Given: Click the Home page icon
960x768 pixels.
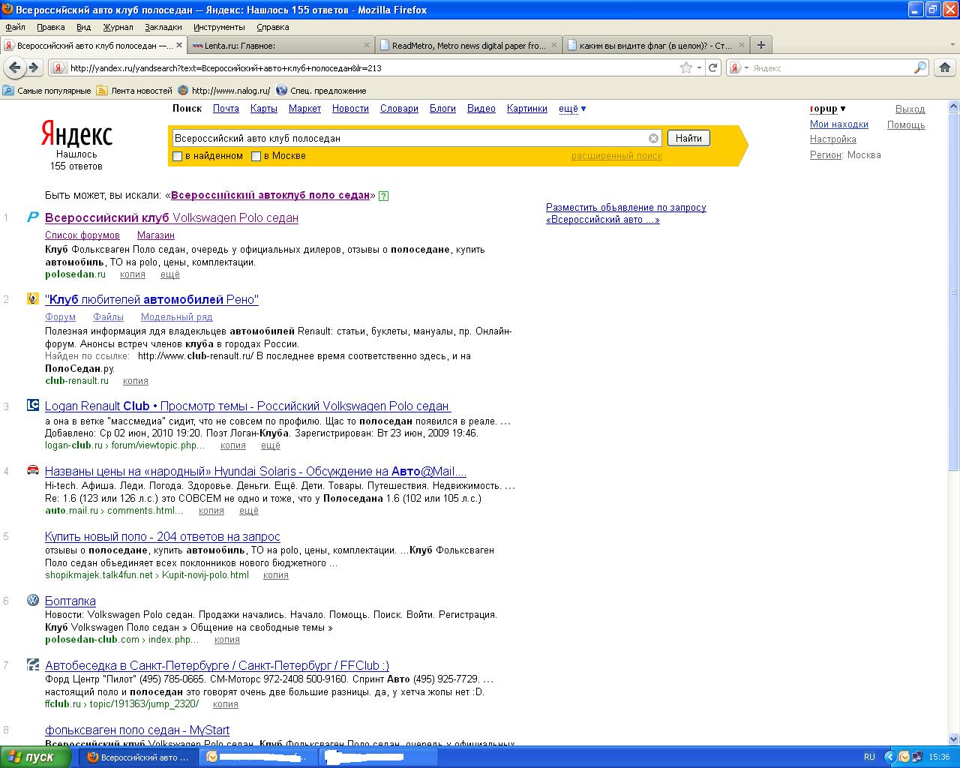Looking at the screenshot, I should click(945, 67).
